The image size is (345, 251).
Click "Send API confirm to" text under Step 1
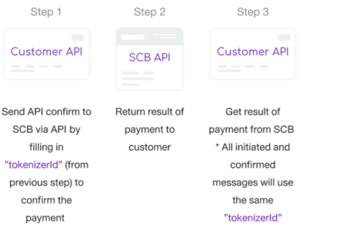click(46, 112)
